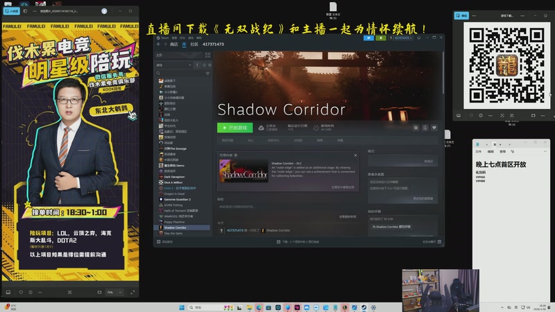Click the Shadow Corridor review button
Image resolution: width=555 pixels, height=312 pixels.
[x=391, y=227]
